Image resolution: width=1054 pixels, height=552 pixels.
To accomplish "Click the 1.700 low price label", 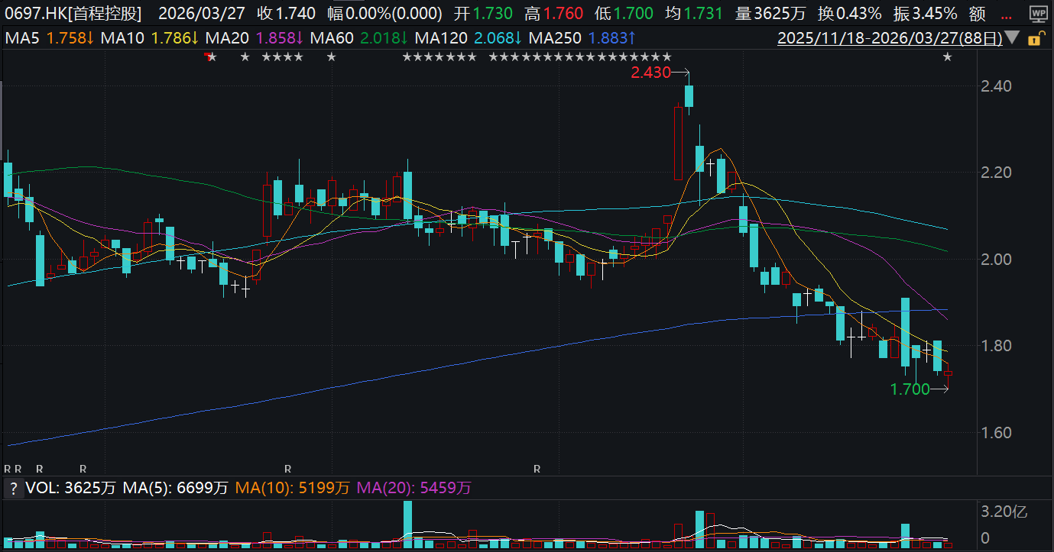I will [x=910, y=389].
